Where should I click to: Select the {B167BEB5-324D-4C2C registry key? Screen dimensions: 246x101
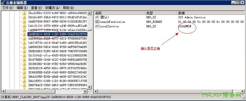click(58, 59)
